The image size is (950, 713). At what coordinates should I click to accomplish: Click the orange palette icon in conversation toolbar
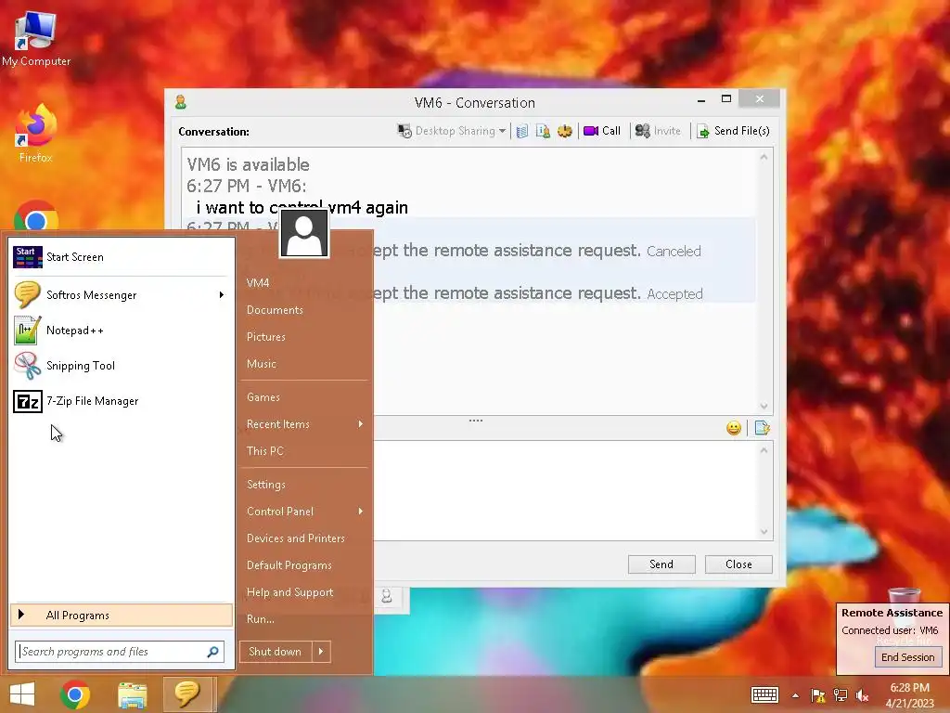click(565, 131)
